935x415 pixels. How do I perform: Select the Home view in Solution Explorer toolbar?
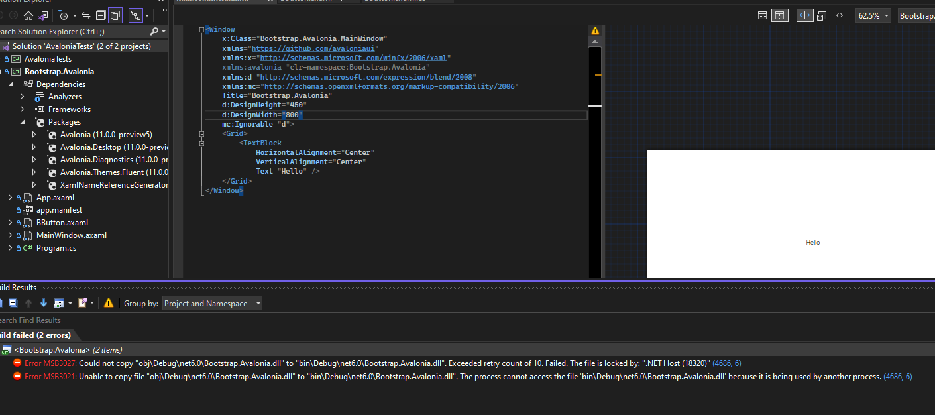click(28, 16)
